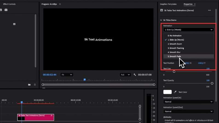Switch to the Graphics Templates tab
This screenshot has width=219, height=123.
[168, 4]
